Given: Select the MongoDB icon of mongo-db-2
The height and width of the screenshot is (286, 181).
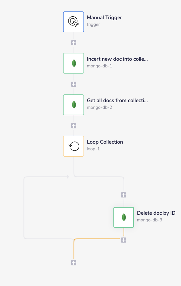Looking at the screenshot, I should (x=73, y=105).
